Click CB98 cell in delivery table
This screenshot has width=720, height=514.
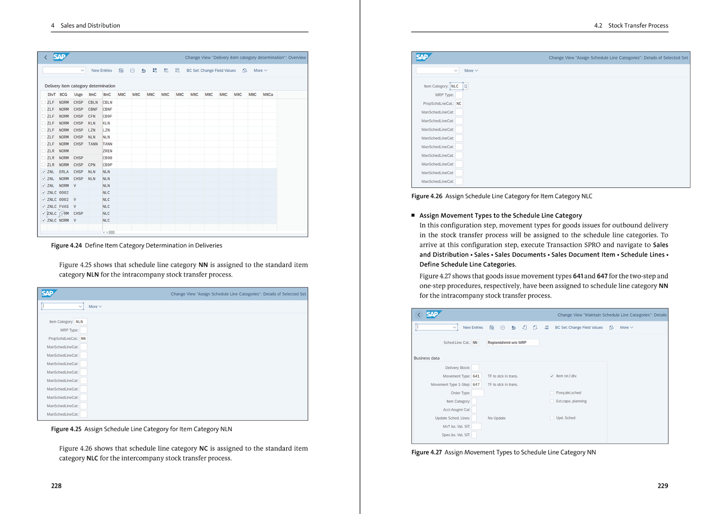(109, 158)
